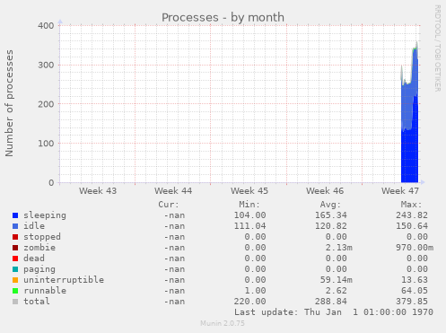Click the y-axis tick label 400

46,26
